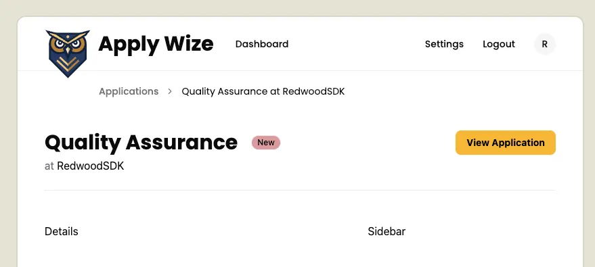
Task: Click the Apply Wize owl logo
Action: 68,53
